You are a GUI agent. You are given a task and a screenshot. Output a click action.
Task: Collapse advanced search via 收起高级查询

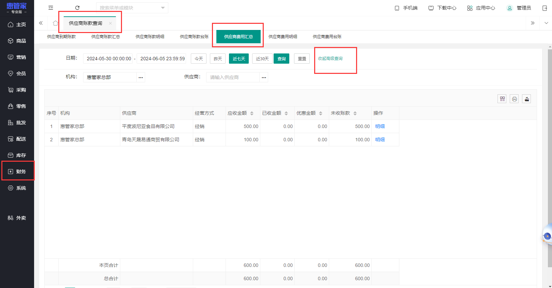coord(331,59)
